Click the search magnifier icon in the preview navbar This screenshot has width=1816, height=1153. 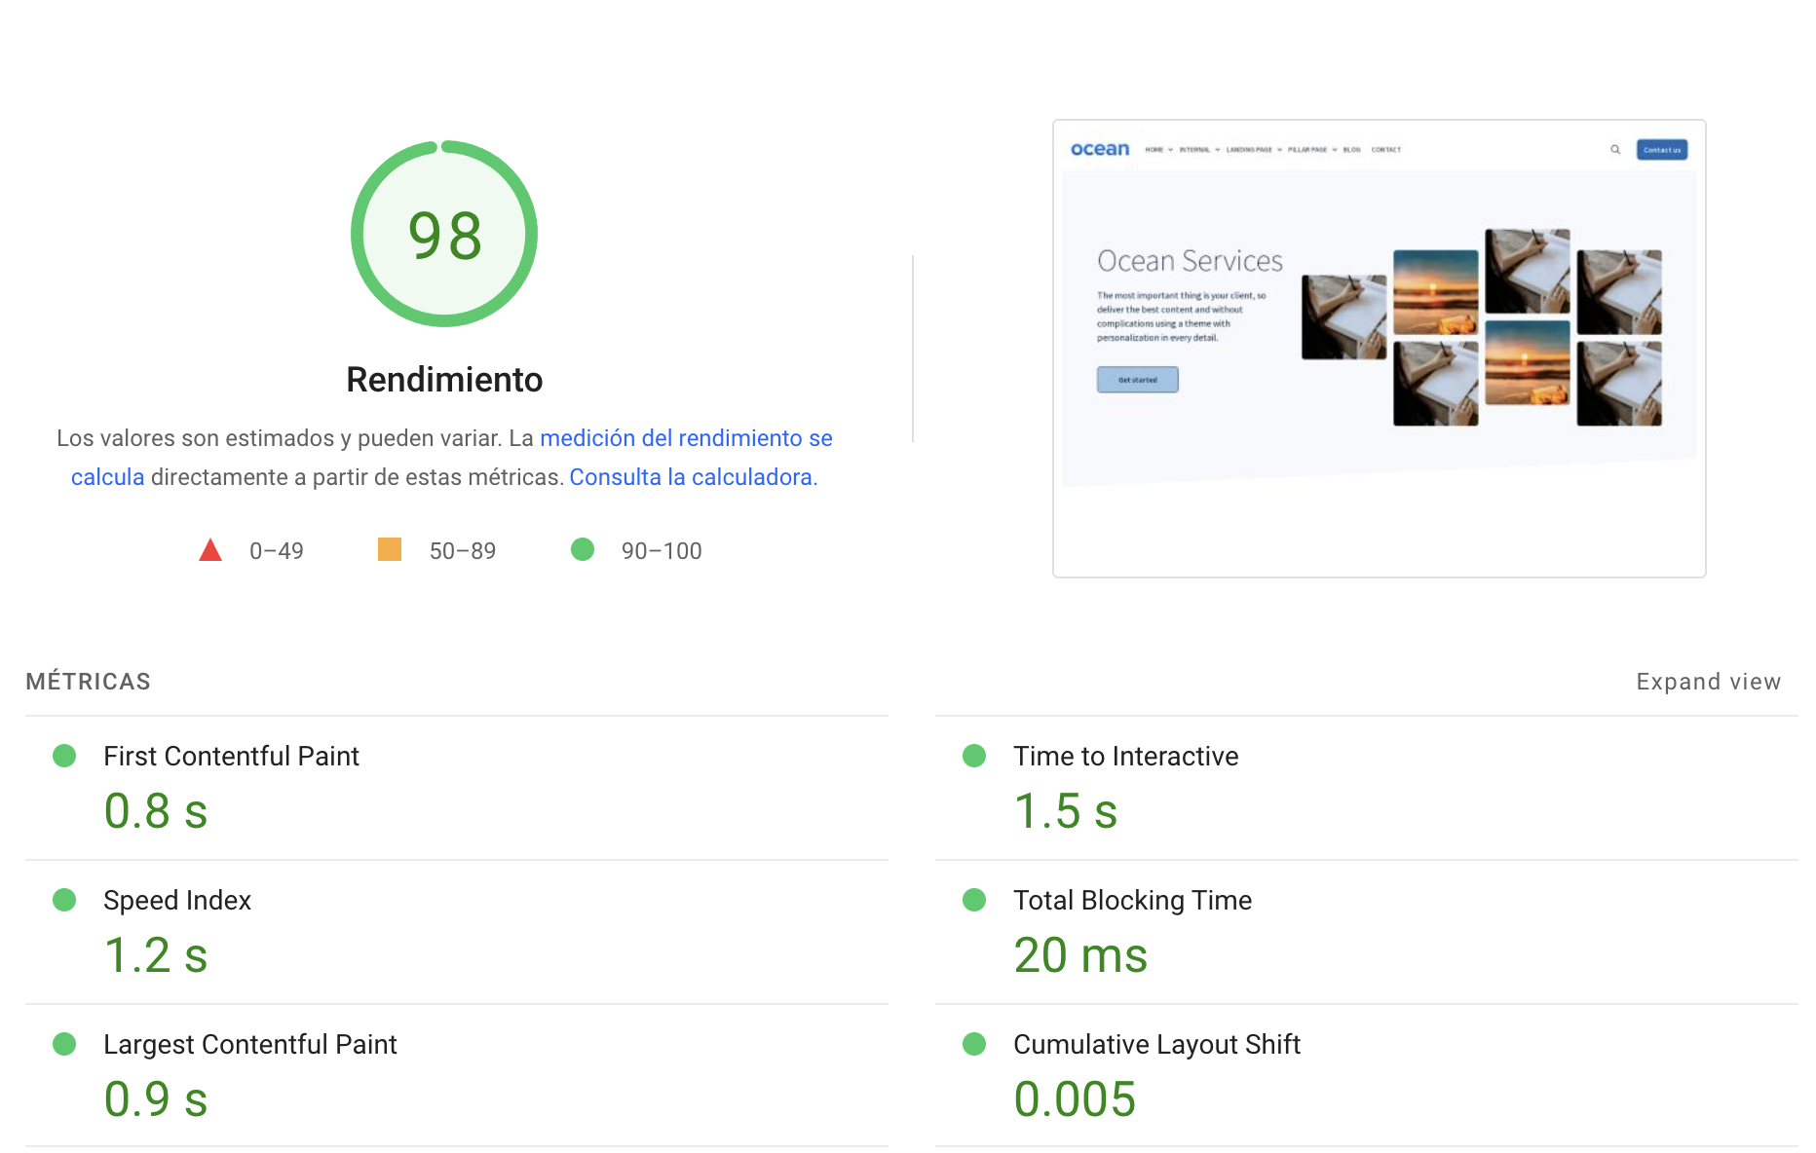click(1615, 150)
